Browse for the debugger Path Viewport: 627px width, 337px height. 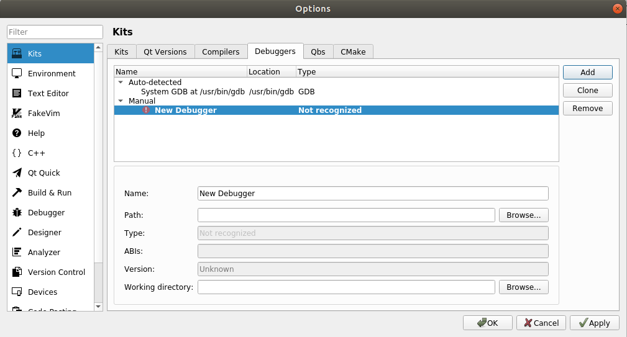click(x=523, y=215)
